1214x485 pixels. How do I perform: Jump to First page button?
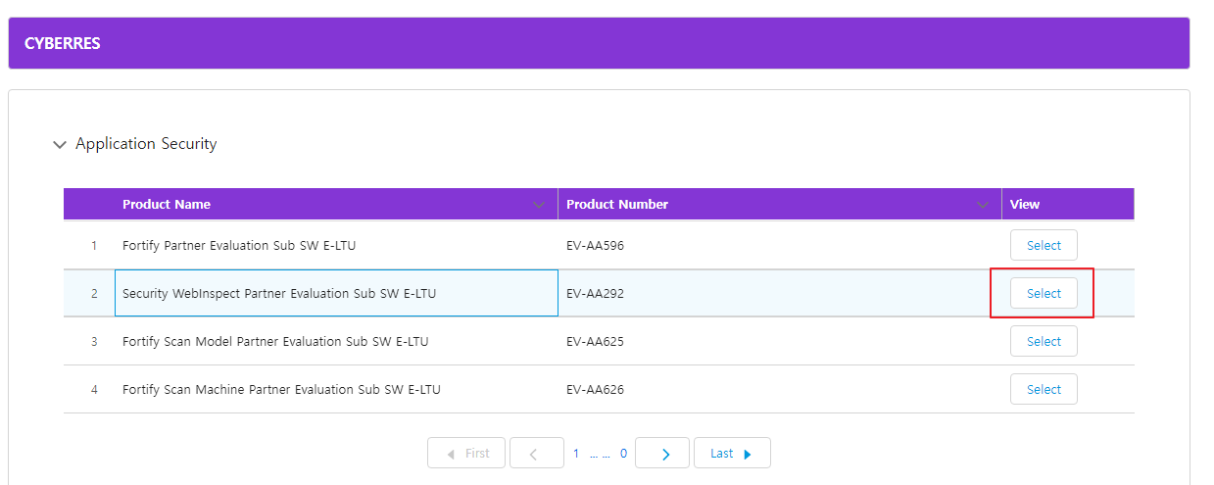466,453
